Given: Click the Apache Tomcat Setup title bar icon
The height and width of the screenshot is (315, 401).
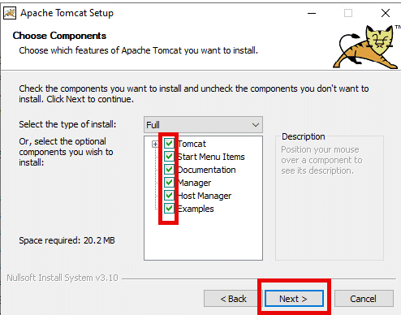Looking at the screenshot, I should pos(10,13).
